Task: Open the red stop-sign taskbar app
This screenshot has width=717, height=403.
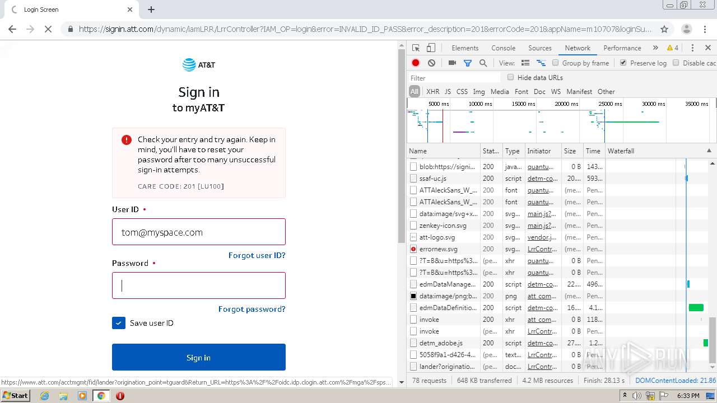Action: 120,396
